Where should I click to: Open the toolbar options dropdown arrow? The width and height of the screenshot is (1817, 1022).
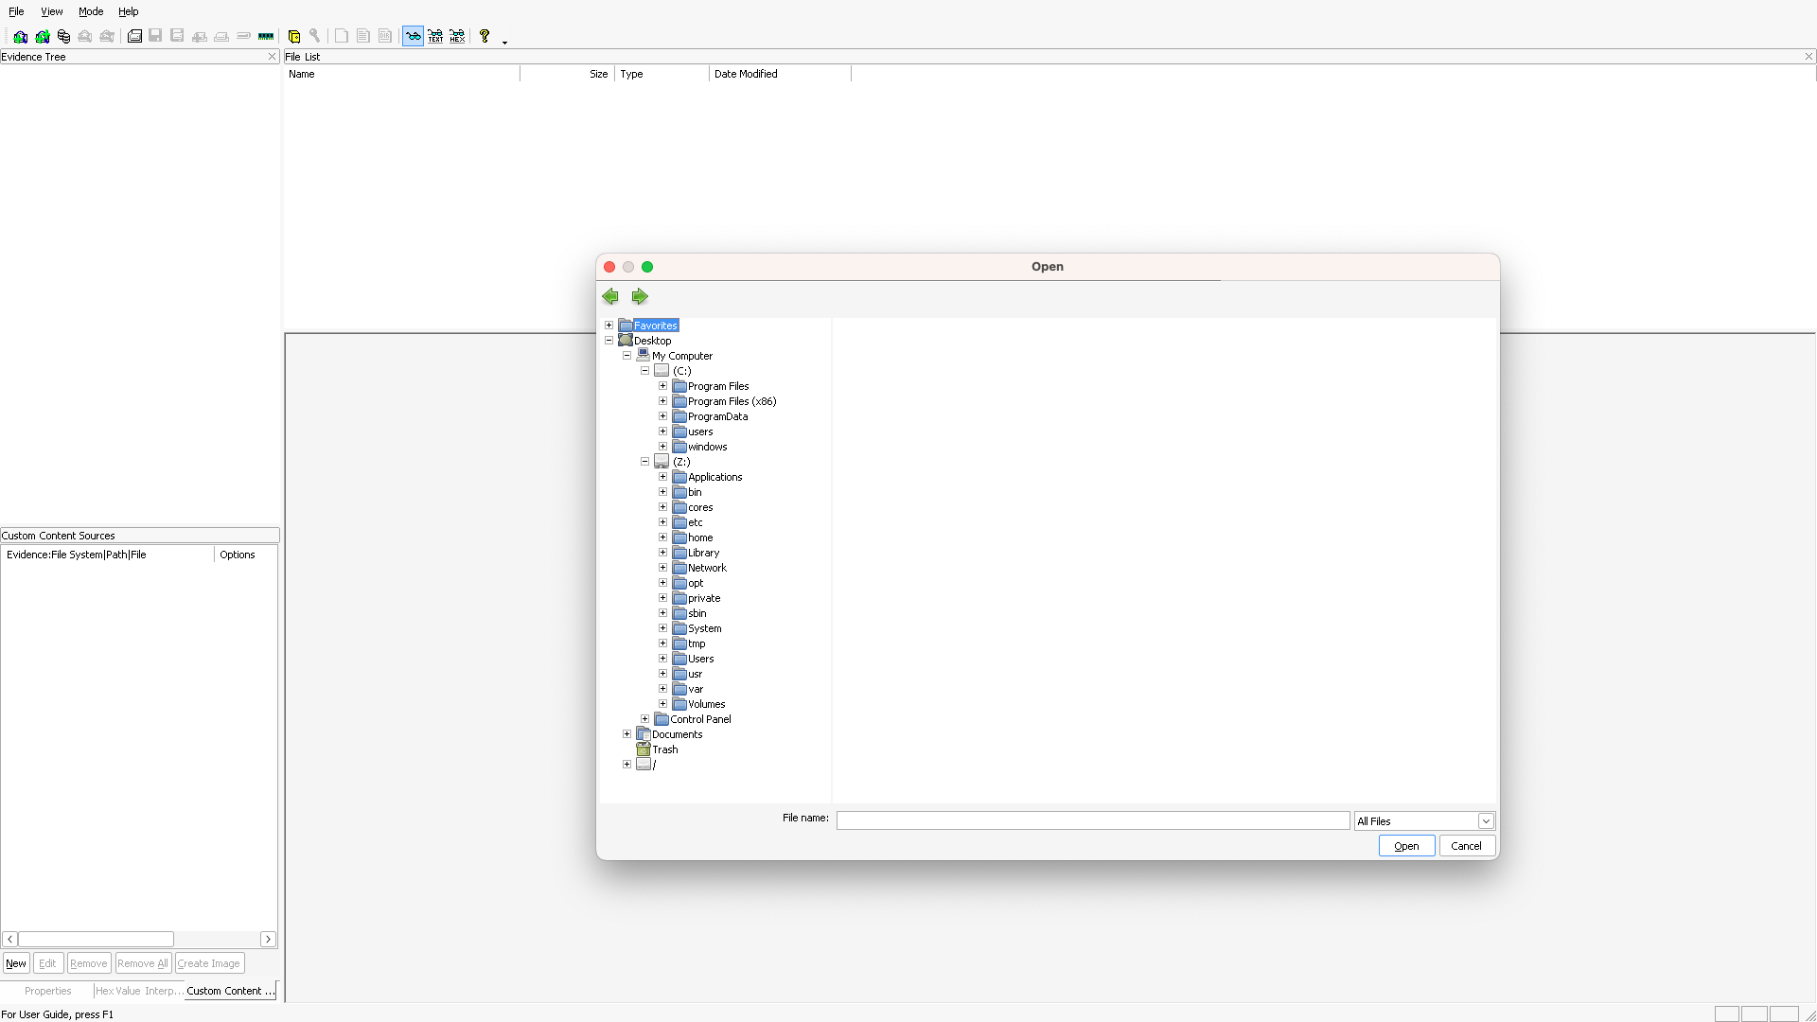[x=504, y=42]
